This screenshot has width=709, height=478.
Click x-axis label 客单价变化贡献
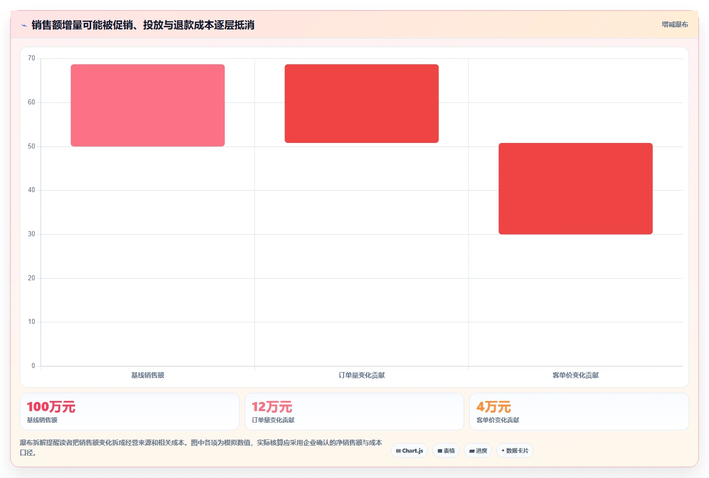pos(575,375)
